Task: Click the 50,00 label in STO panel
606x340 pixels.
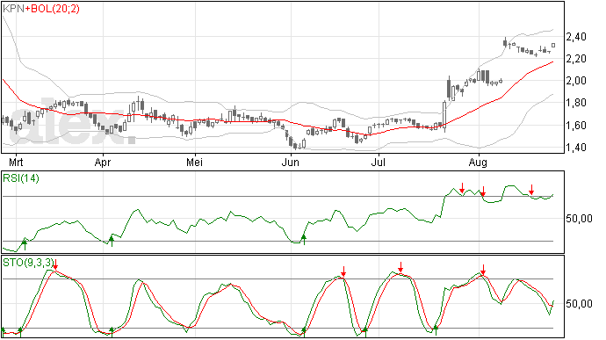Action: coord(579,304)
